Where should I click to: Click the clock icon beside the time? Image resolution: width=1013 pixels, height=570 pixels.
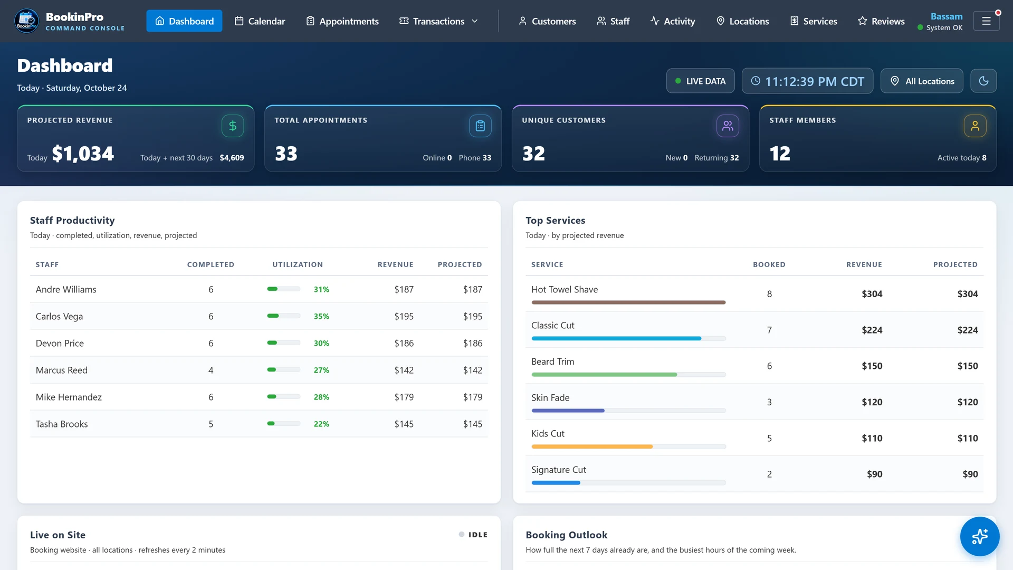pos(756,81)
